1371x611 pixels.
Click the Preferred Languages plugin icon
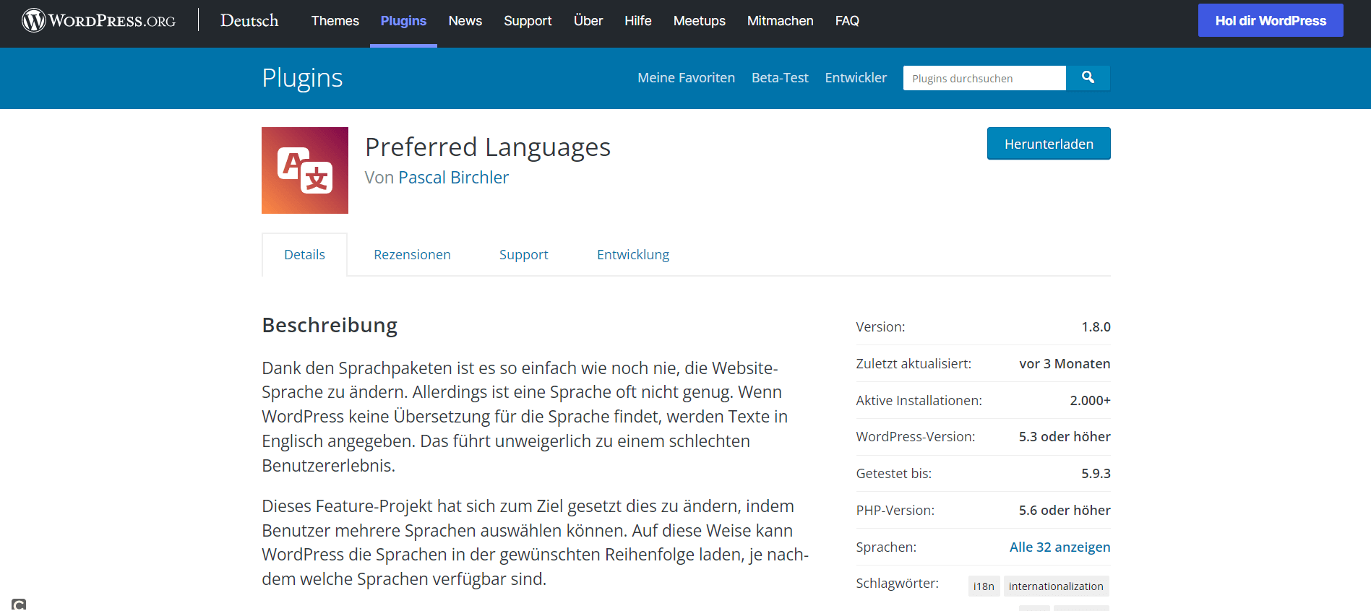coord(305,170)
